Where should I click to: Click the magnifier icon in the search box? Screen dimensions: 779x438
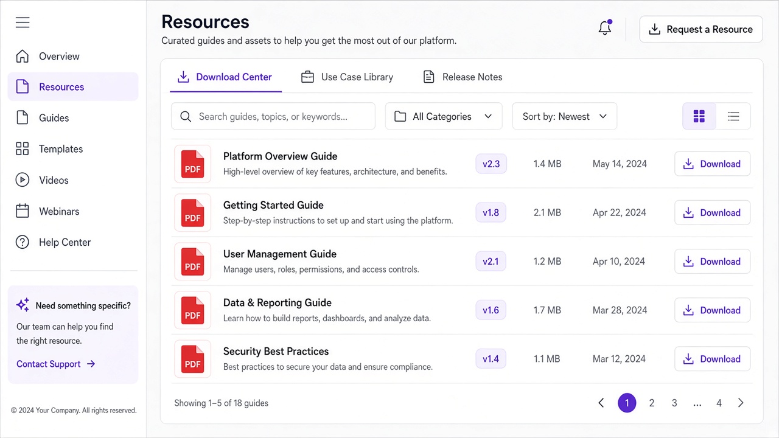click(186, 116)
